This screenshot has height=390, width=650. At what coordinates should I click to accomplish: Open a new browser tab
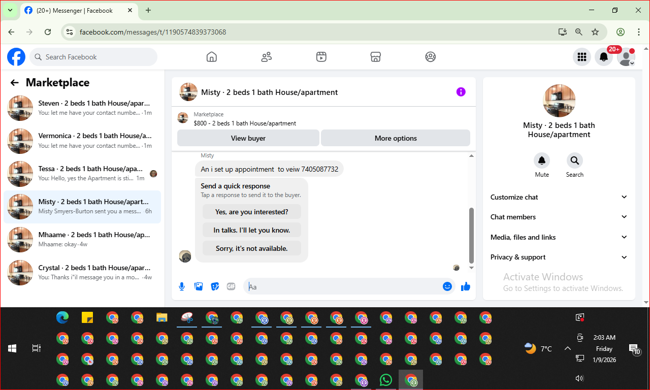[x=148, y=10]
